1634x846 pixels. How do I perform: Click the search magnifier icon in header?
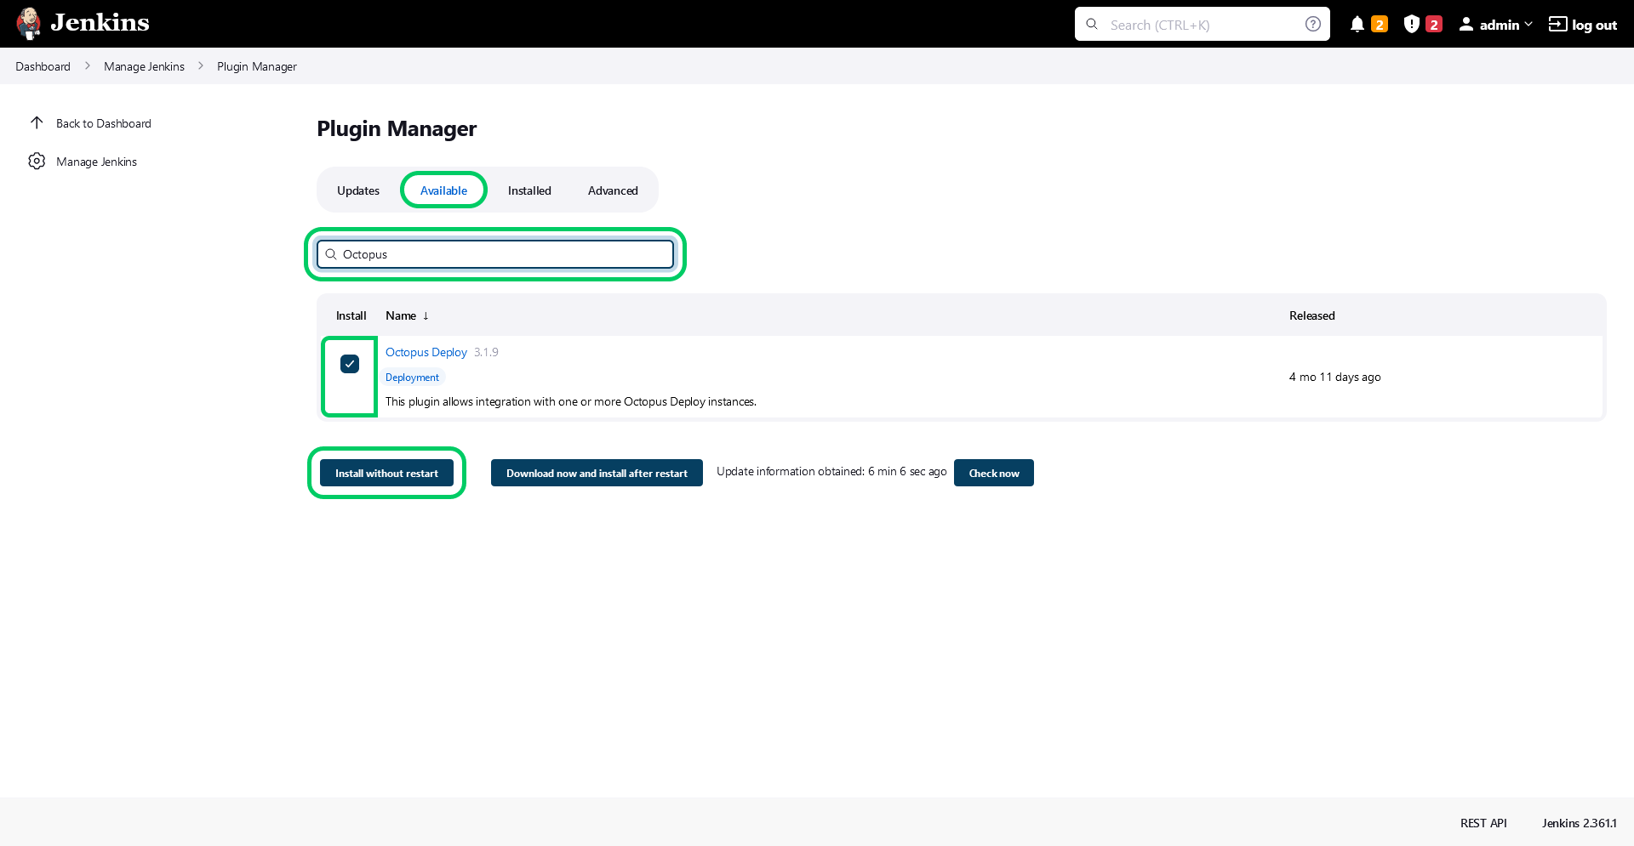1092,24
